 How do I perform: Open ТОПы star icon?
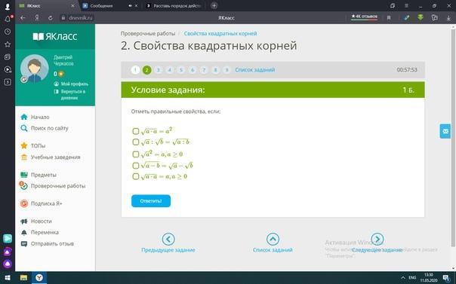click(x=24, y=145)
